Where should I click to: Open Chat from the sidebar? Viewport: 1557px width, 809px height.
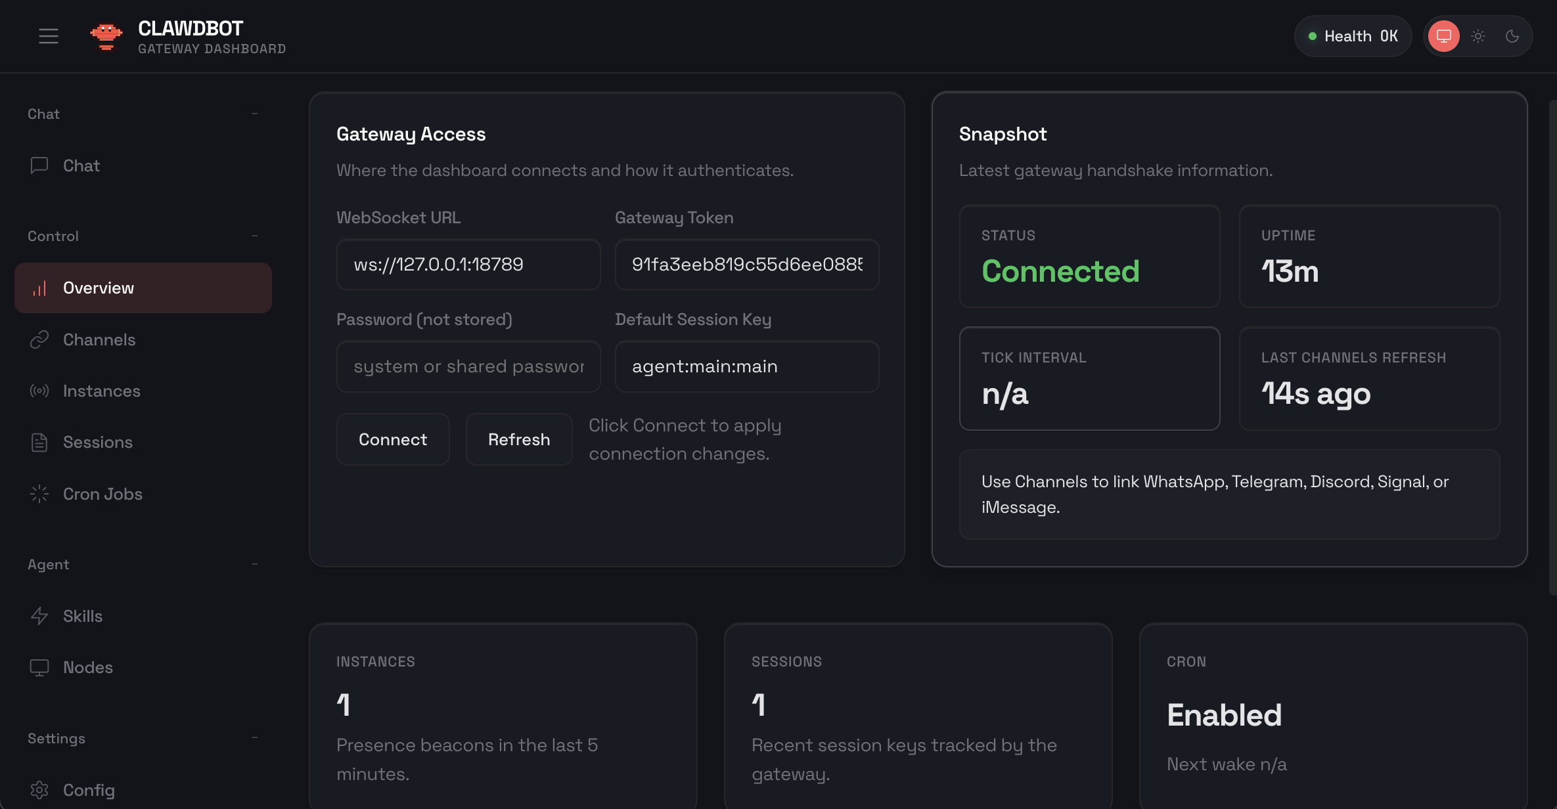click(81, 165)
